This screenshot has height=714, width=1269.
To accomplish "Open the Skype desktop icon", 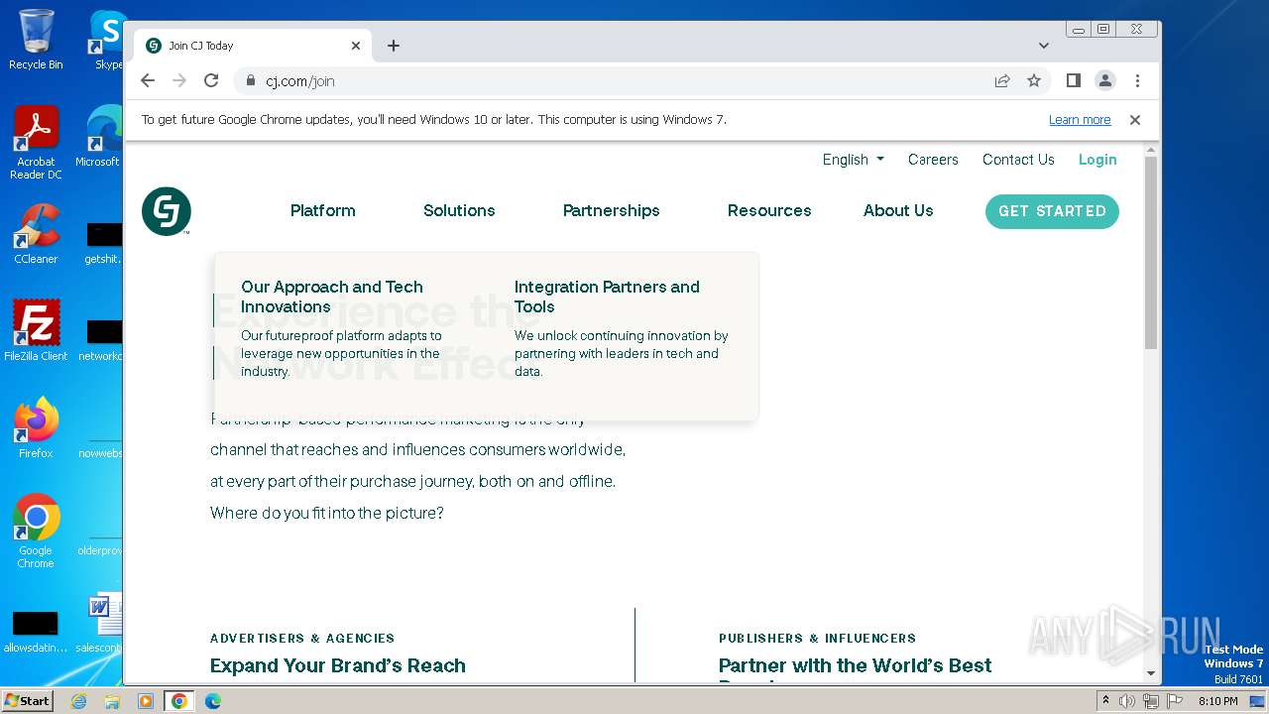I will (x=107, y=40).
